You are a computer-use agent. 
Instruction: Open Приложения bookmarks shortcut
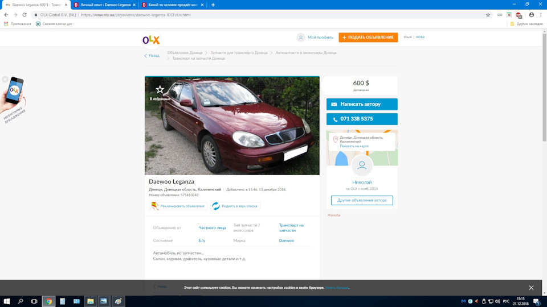(x=18, y=24)
